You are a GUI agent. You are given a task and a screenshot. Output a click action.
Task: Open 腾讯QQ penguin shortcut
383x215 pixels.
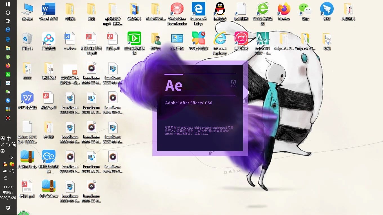(220, 12)
